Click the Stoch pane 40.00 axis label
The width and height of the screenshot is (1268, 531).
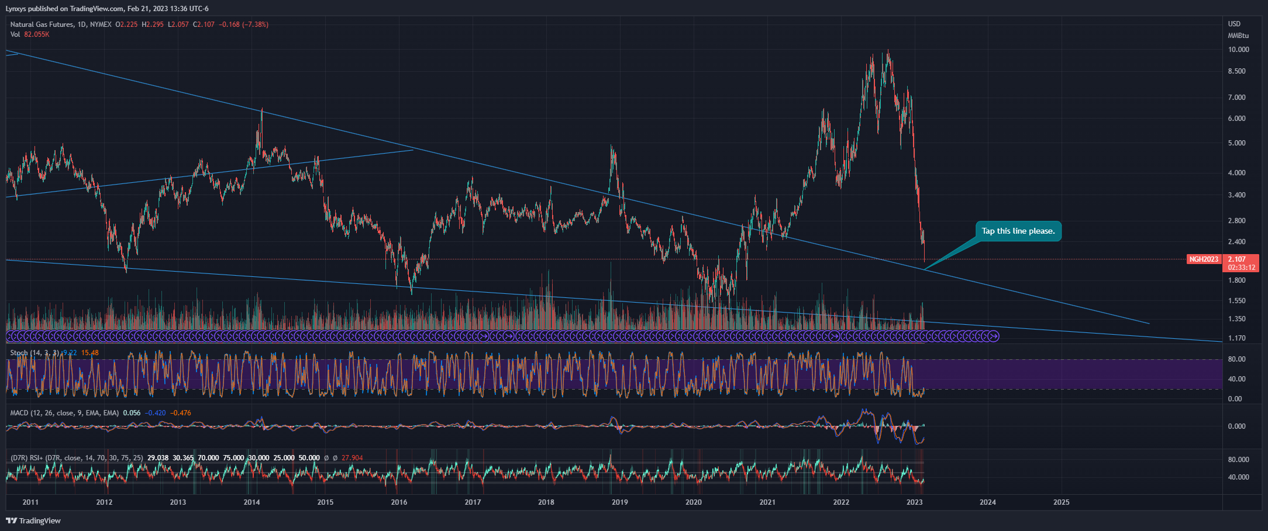point(1236,379)
